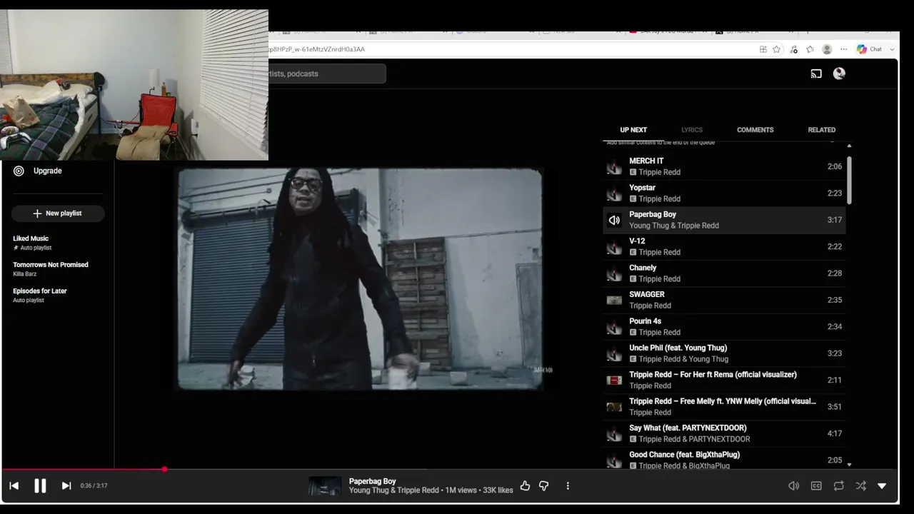This screenshot has width=914, height=514.
Task: Select the Good Chance feat. BigXthaPlug title
Action: click(x=684, y=455)
